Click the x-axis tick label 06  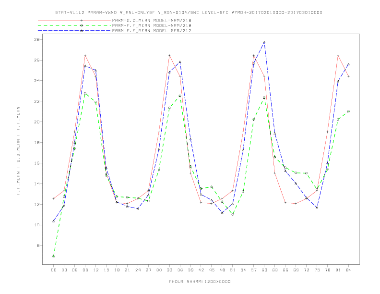click(x=75, y=270)
